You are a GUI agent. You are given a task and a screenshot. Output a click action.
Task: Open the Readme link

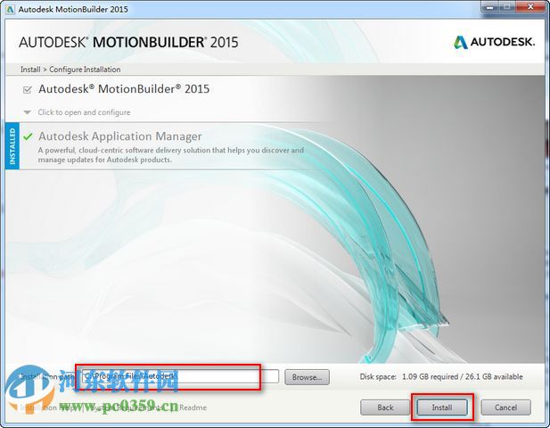[x=193, y=407]
